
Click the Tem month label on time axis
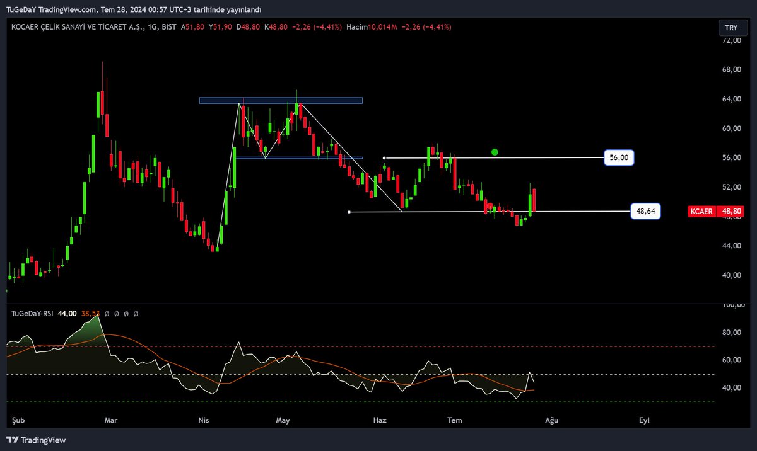point(454,420)
